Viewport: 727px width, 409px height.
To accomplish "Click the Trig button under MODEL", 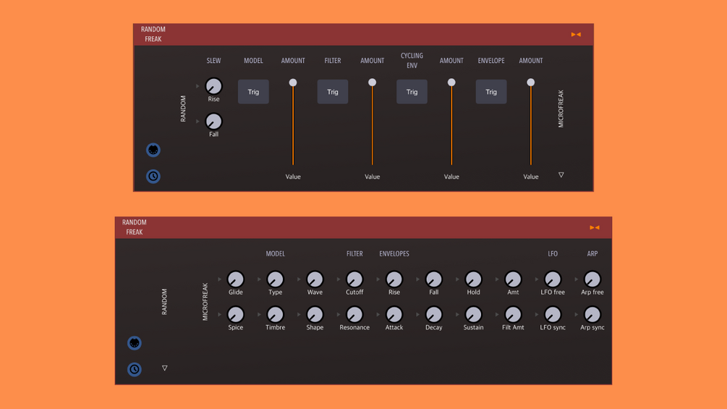I will [253, 92].
